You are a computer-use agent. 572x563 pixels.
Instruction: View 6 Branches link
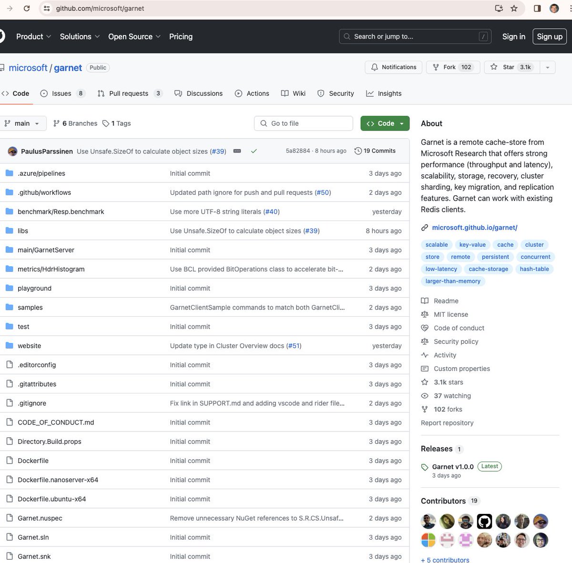point(75,123)
